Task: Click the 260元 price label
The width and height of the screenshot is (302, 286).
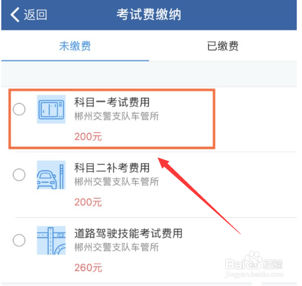Action: [x=88, y=268]
